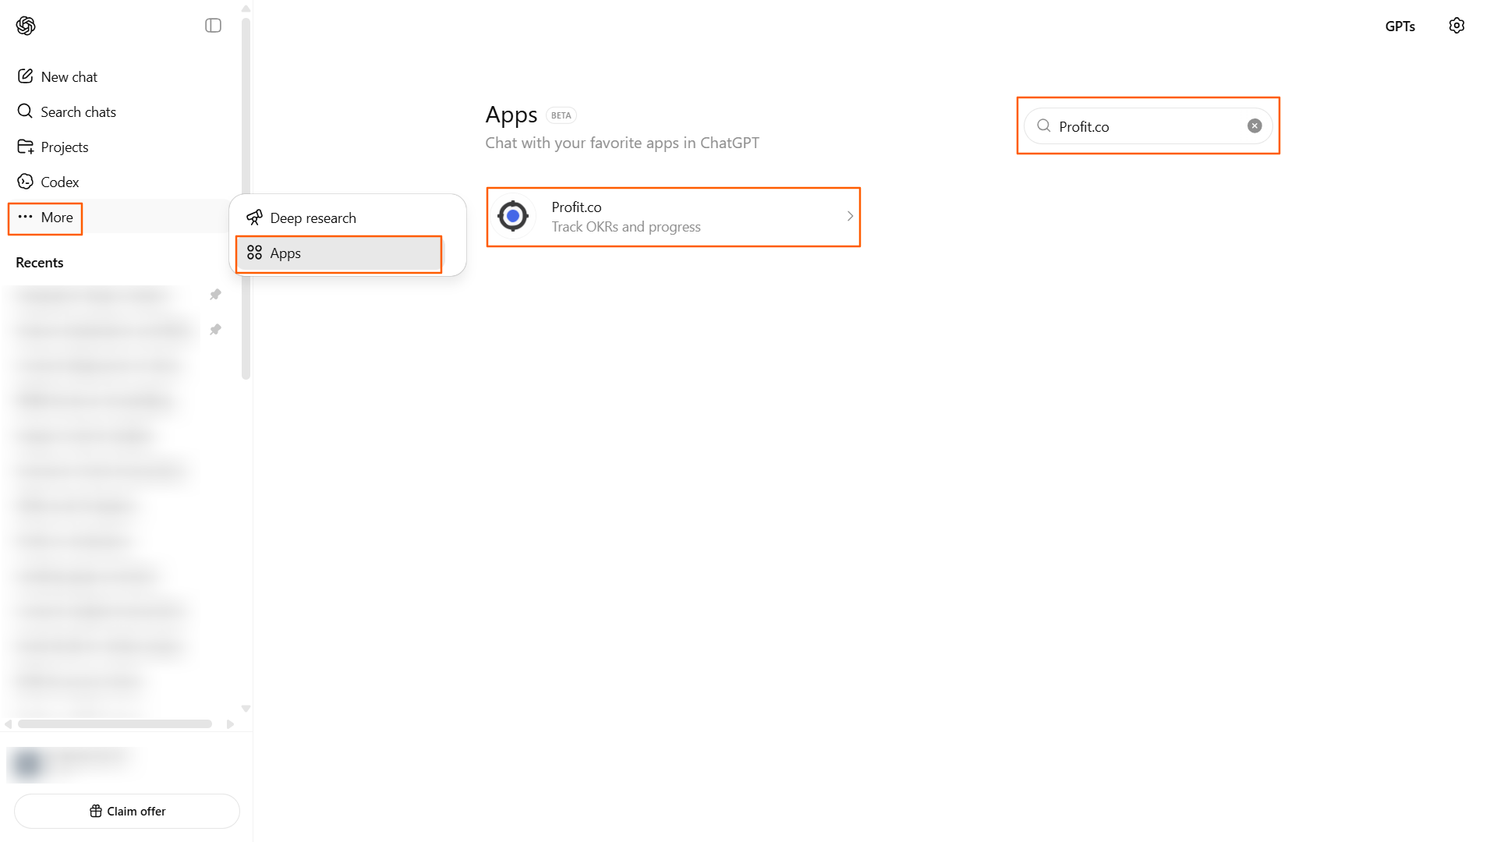Click the 'Track OKRs and progress' description
Screen dimensions: 1497x842
coord(626,227)
